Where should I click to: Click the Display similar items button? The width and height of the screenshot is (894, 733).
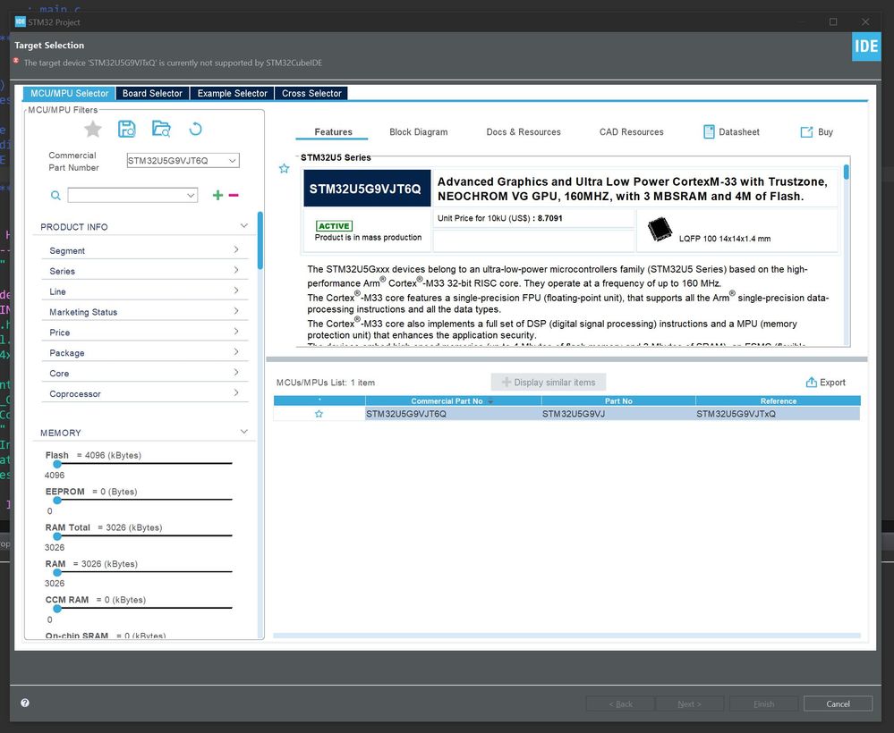tap(548, 383)
